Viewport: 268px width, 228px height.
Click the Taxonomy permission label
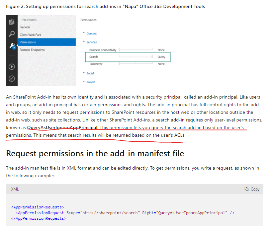point(96,64)
